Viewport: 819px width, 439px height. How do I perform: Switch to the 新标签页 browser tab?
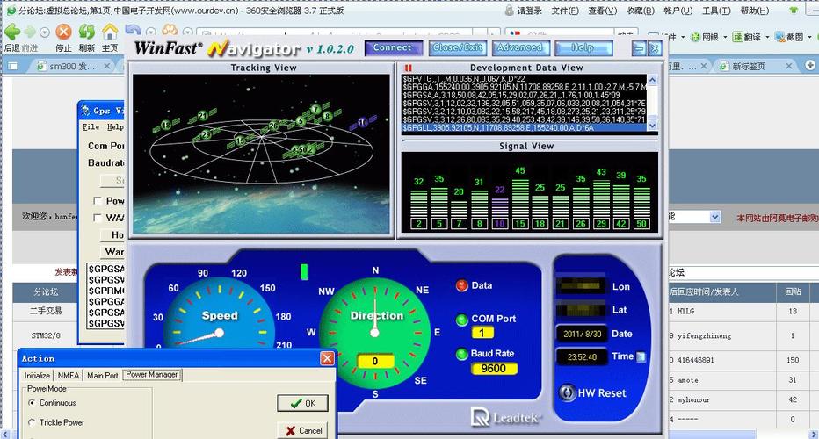[749, 67]
